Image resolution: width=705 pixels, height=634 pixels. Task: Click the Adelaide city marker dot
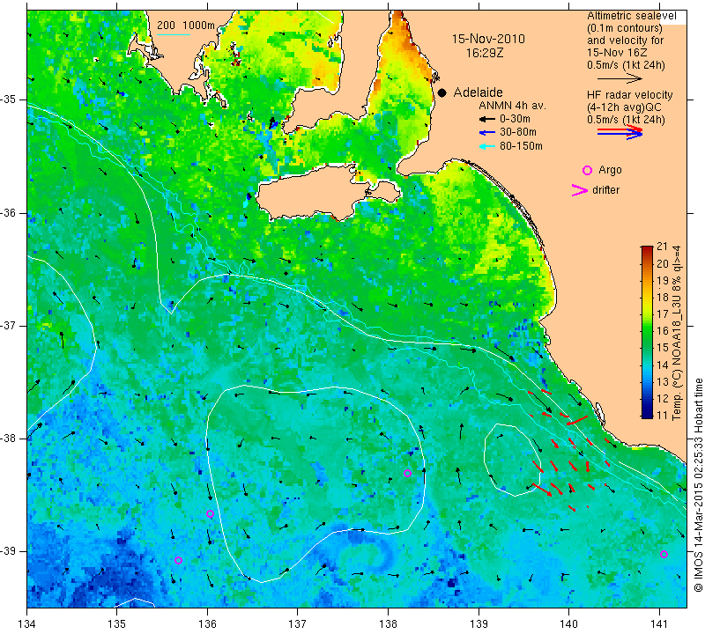[x=442, y=93]
